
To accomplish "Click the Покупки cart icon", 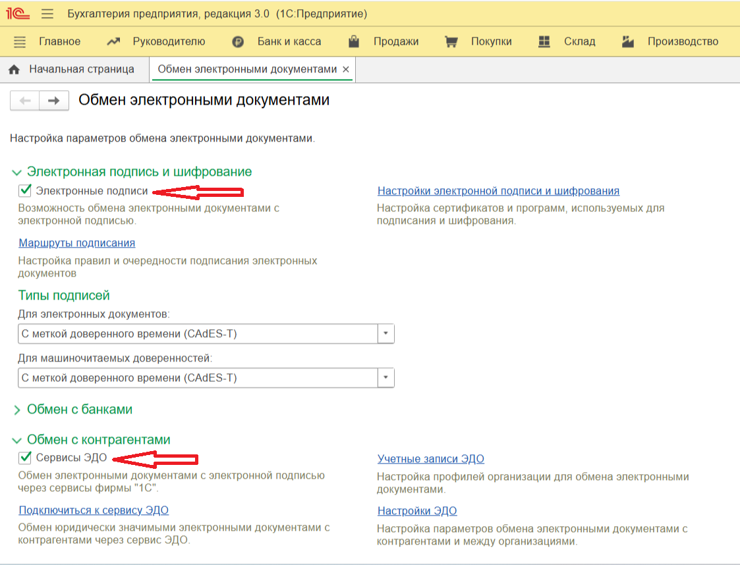I will tap(451, 41).
